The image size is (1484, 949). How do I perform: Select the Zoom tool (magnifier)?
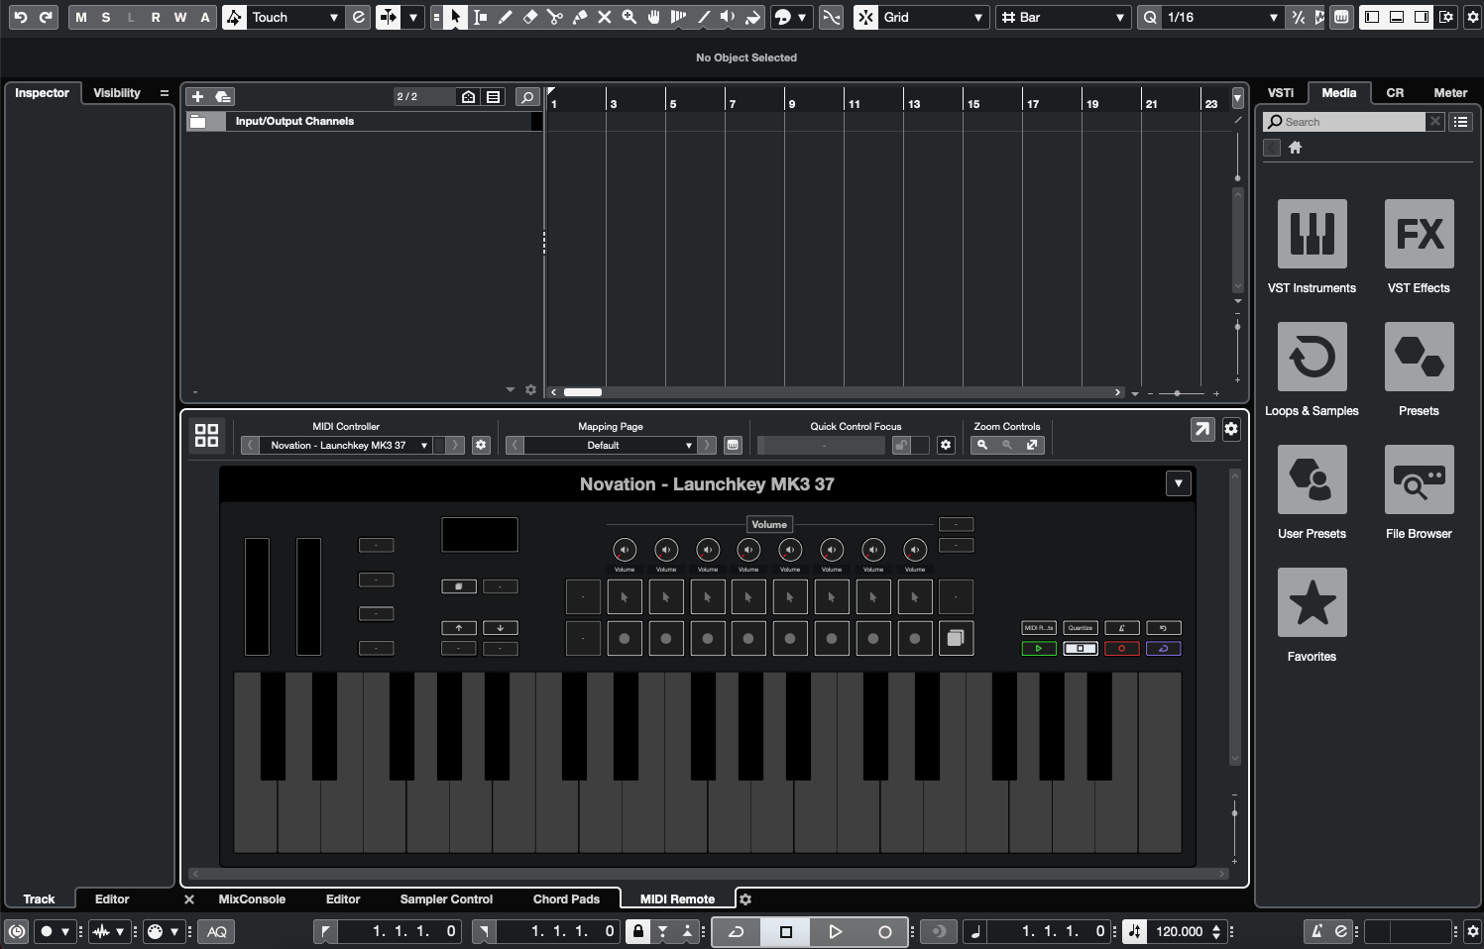[630, 17]
